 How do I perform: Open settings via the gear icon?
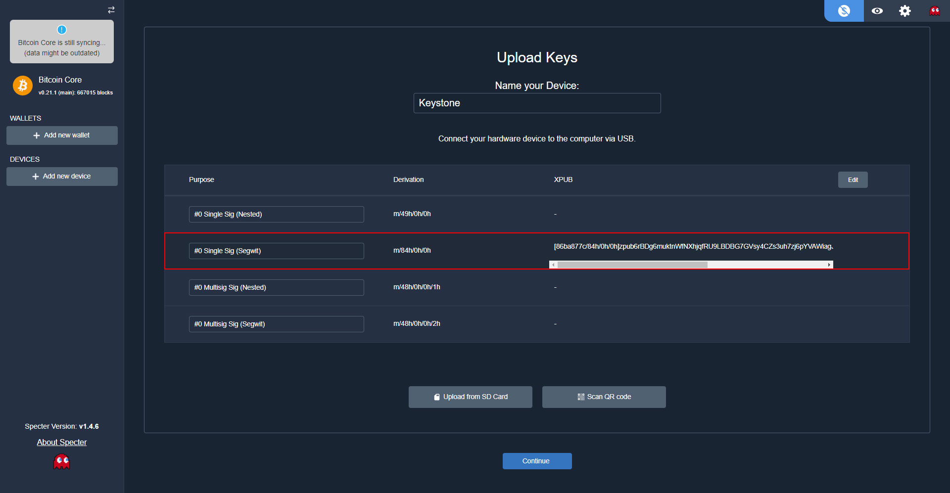coord(904,11)
